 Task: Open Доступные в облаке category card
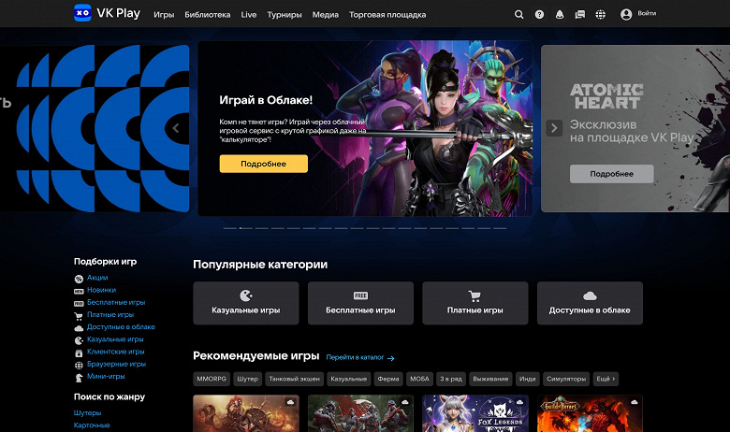[x=590, y=303]
